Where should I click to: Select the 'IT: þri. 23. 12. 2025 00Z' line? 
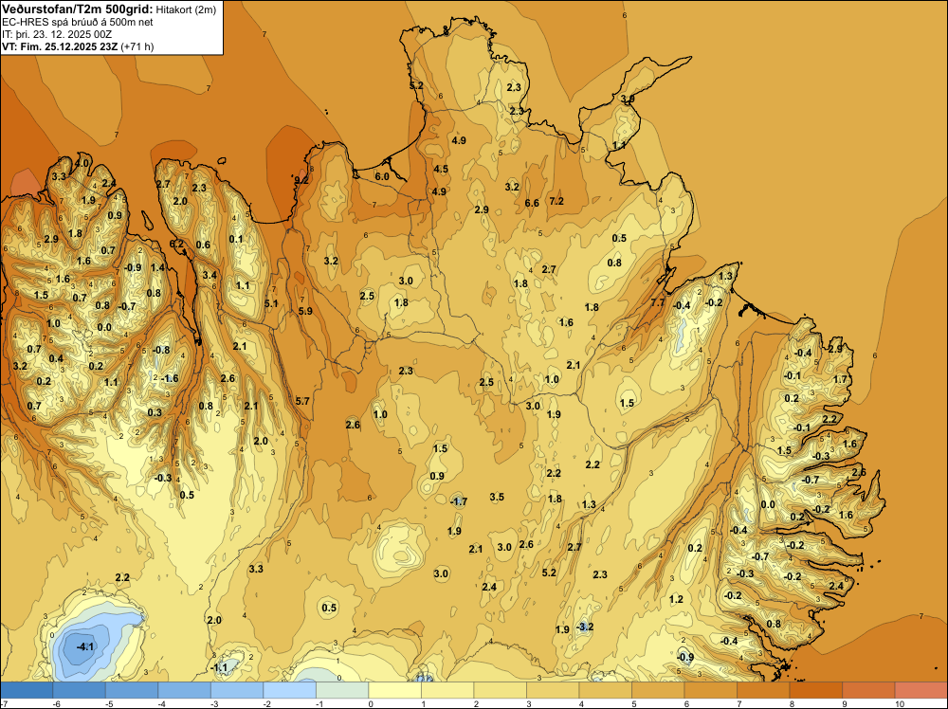[x=57, y=34]
